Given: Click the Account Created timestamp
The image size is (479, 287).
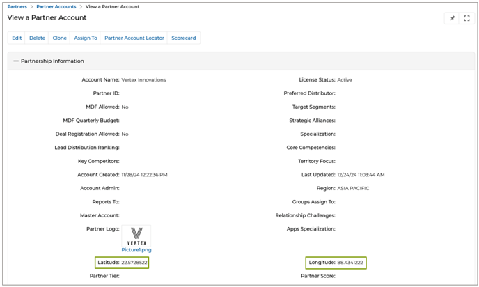Looking at the screenshot, I should (144, 175).
